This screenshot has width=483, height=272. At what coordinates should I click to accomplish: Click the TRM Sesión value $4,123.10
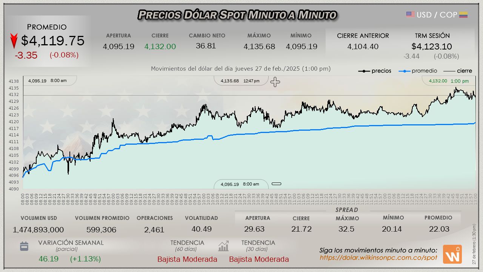pyautogui.click(x=432, y=46)
